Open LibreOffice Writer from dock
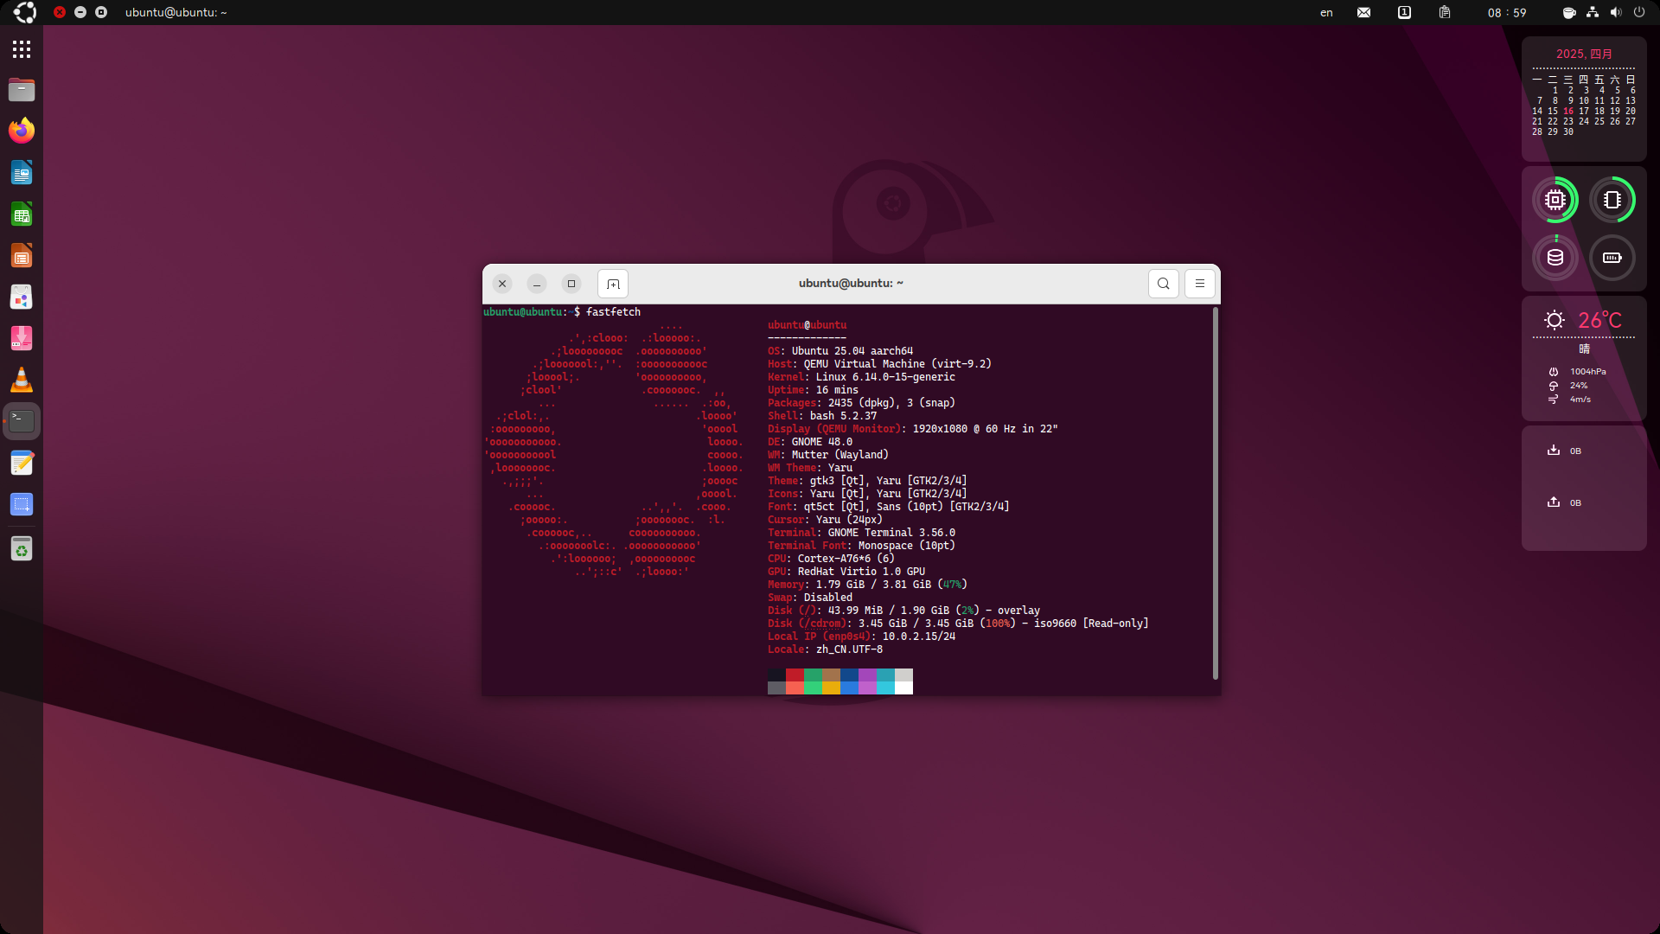Screen dimensions: 1660x934 [22, 172]
